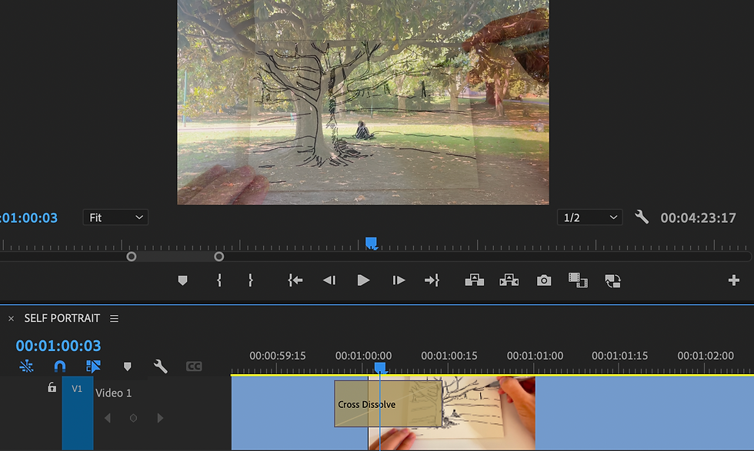Toggle Snap in Timeline magnet
The image size is (754, 451).
(x=60, y=366)
